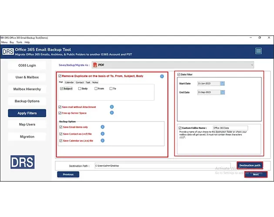Uncheck the Subject checkbox
274x217 pixels.
[61, 88]
